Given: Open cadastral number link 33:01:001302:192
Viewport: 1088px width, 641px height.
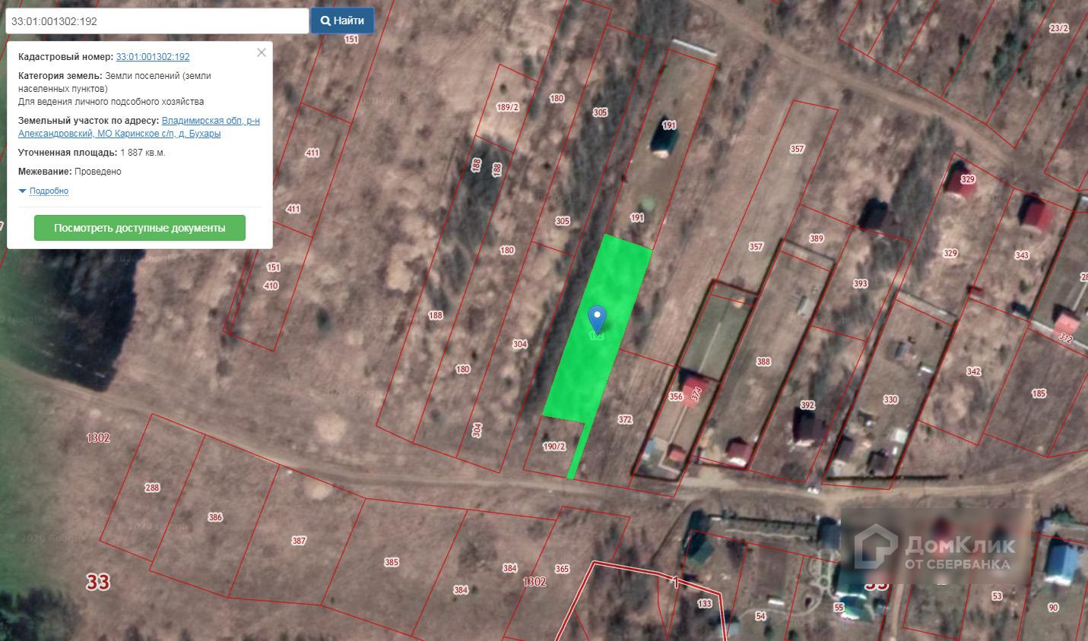Looking at the screenshot, I should pos(153,57).
